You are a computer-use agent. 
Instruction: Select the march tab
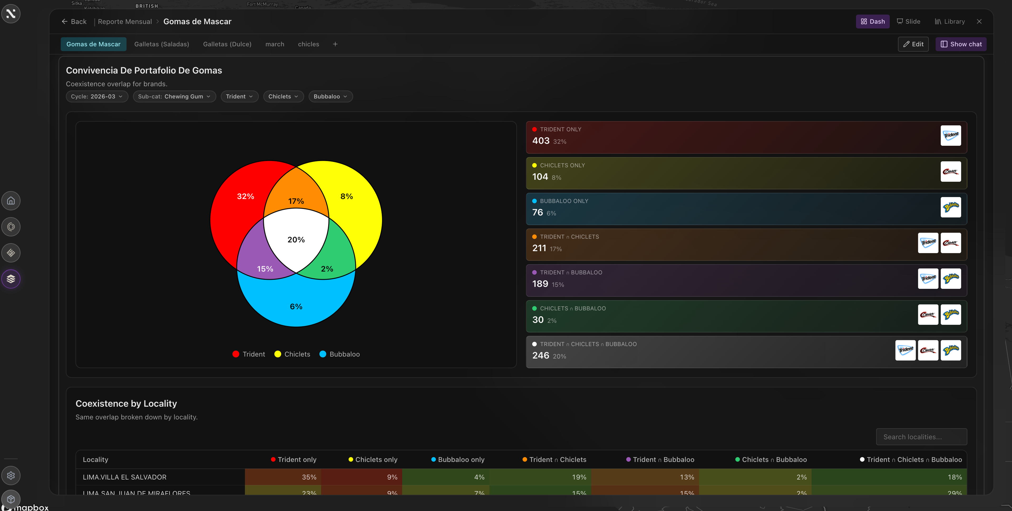275,44
